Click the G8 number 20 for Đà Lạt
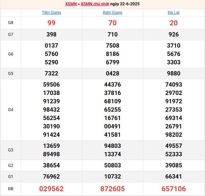The image size is (205, 196). (174, 23)
